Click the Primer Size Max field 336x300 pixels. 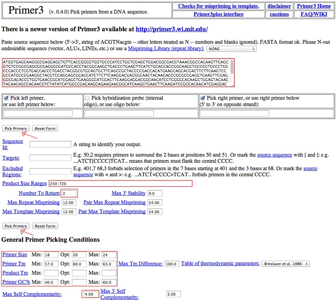[109, 255]
